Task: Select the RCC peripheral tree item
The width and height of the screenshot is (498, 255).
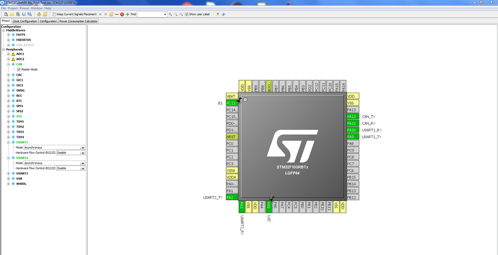Action: [19, 96]
